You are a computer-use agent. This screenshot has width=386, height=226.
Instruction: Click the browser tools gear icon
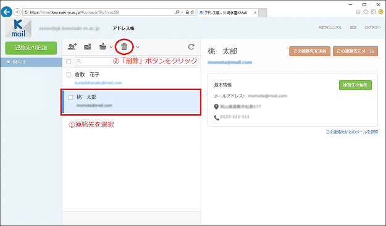click(374, 12)
